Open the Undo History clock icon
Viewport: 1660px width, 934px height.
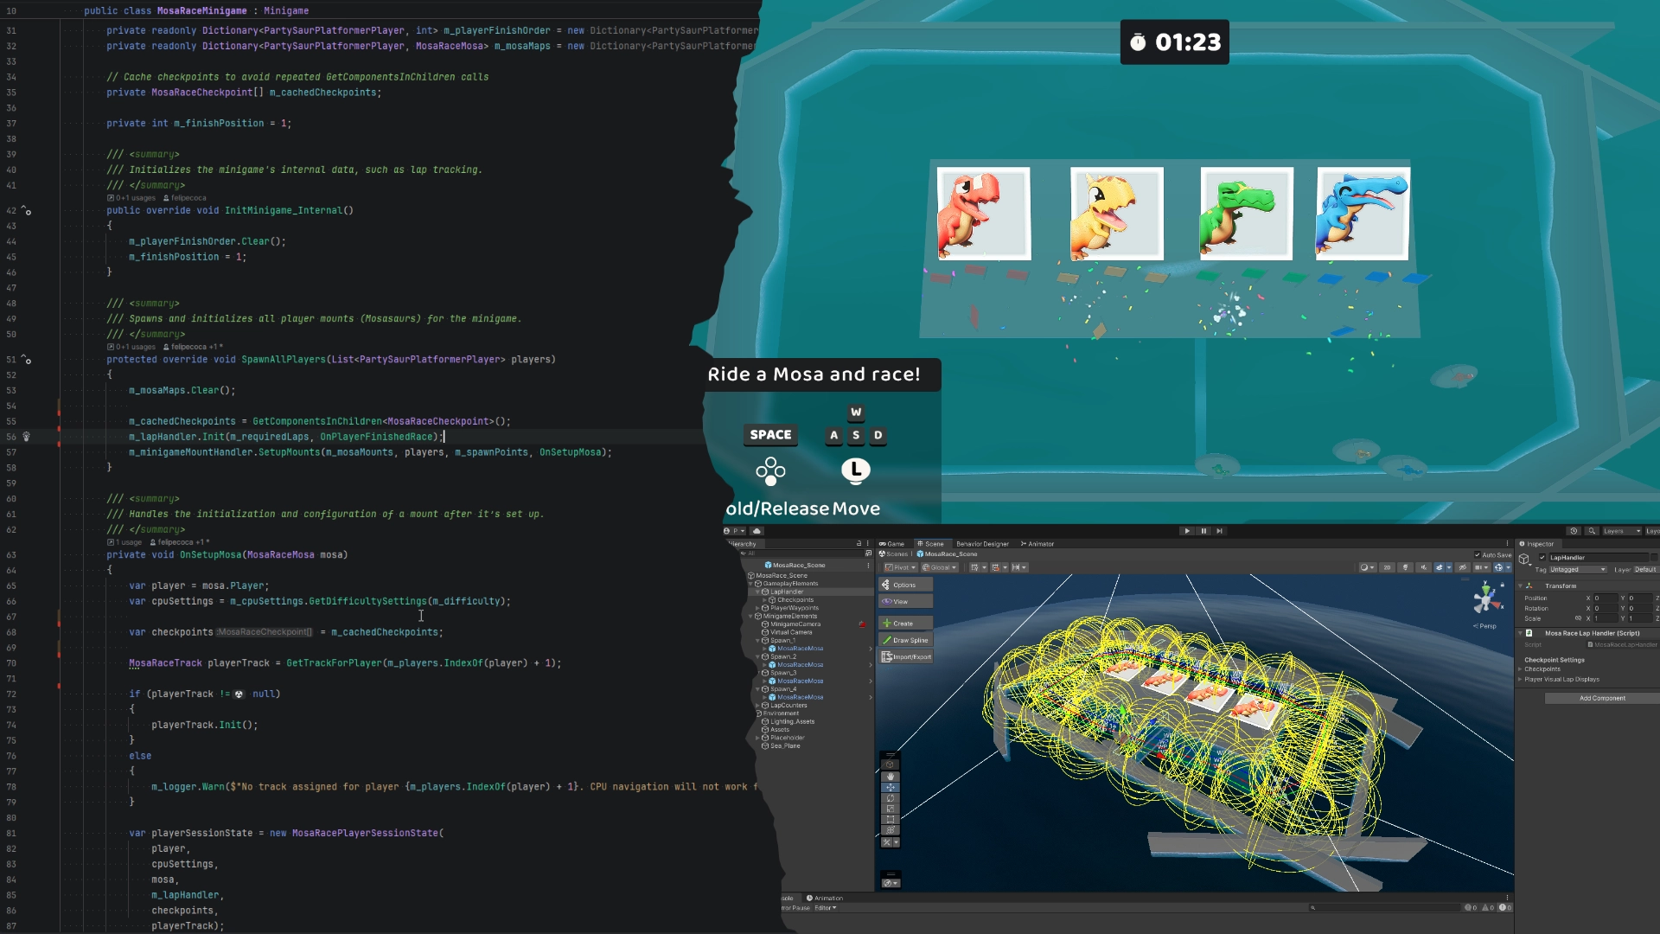1574,531
